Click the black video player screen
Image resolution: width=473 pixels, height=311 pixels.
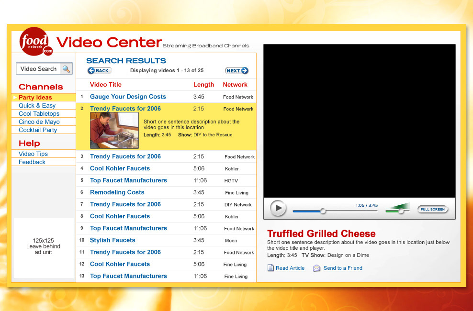click(359, 121)
